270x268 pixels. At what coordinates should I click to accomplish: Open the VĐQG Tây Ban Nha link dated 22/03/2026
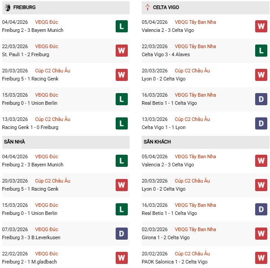pos(195,46)
